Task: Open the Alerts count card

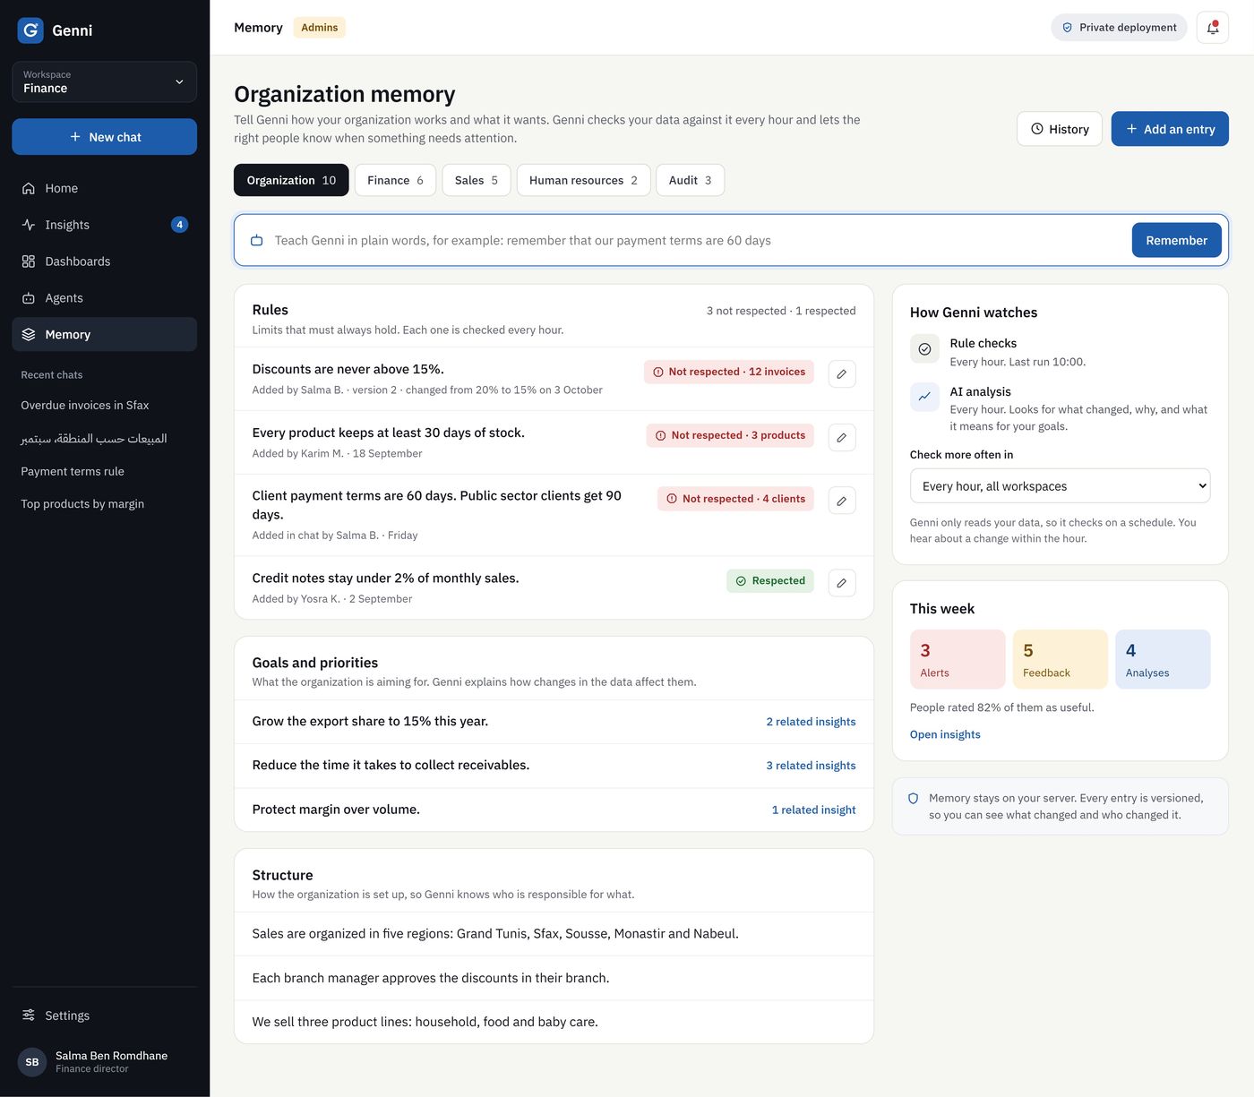Action: 958,659
